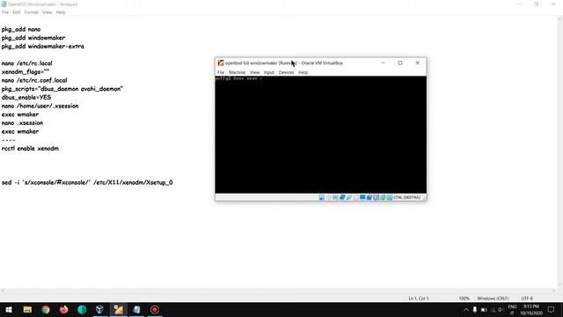Click the Notepad title bar icon

pyautogui.click(x=4, y=4)
